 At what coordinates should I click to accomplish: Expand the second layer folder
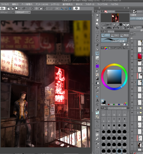(x=138, y=113)
